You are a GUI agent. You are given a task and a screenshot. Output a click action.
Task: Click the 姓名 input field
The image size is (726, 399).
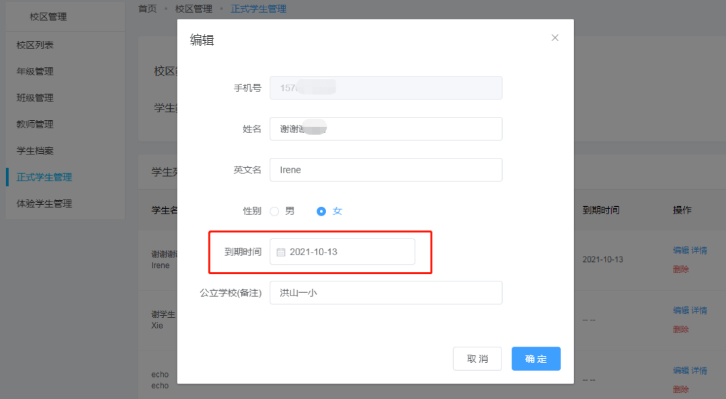(386, 129)
